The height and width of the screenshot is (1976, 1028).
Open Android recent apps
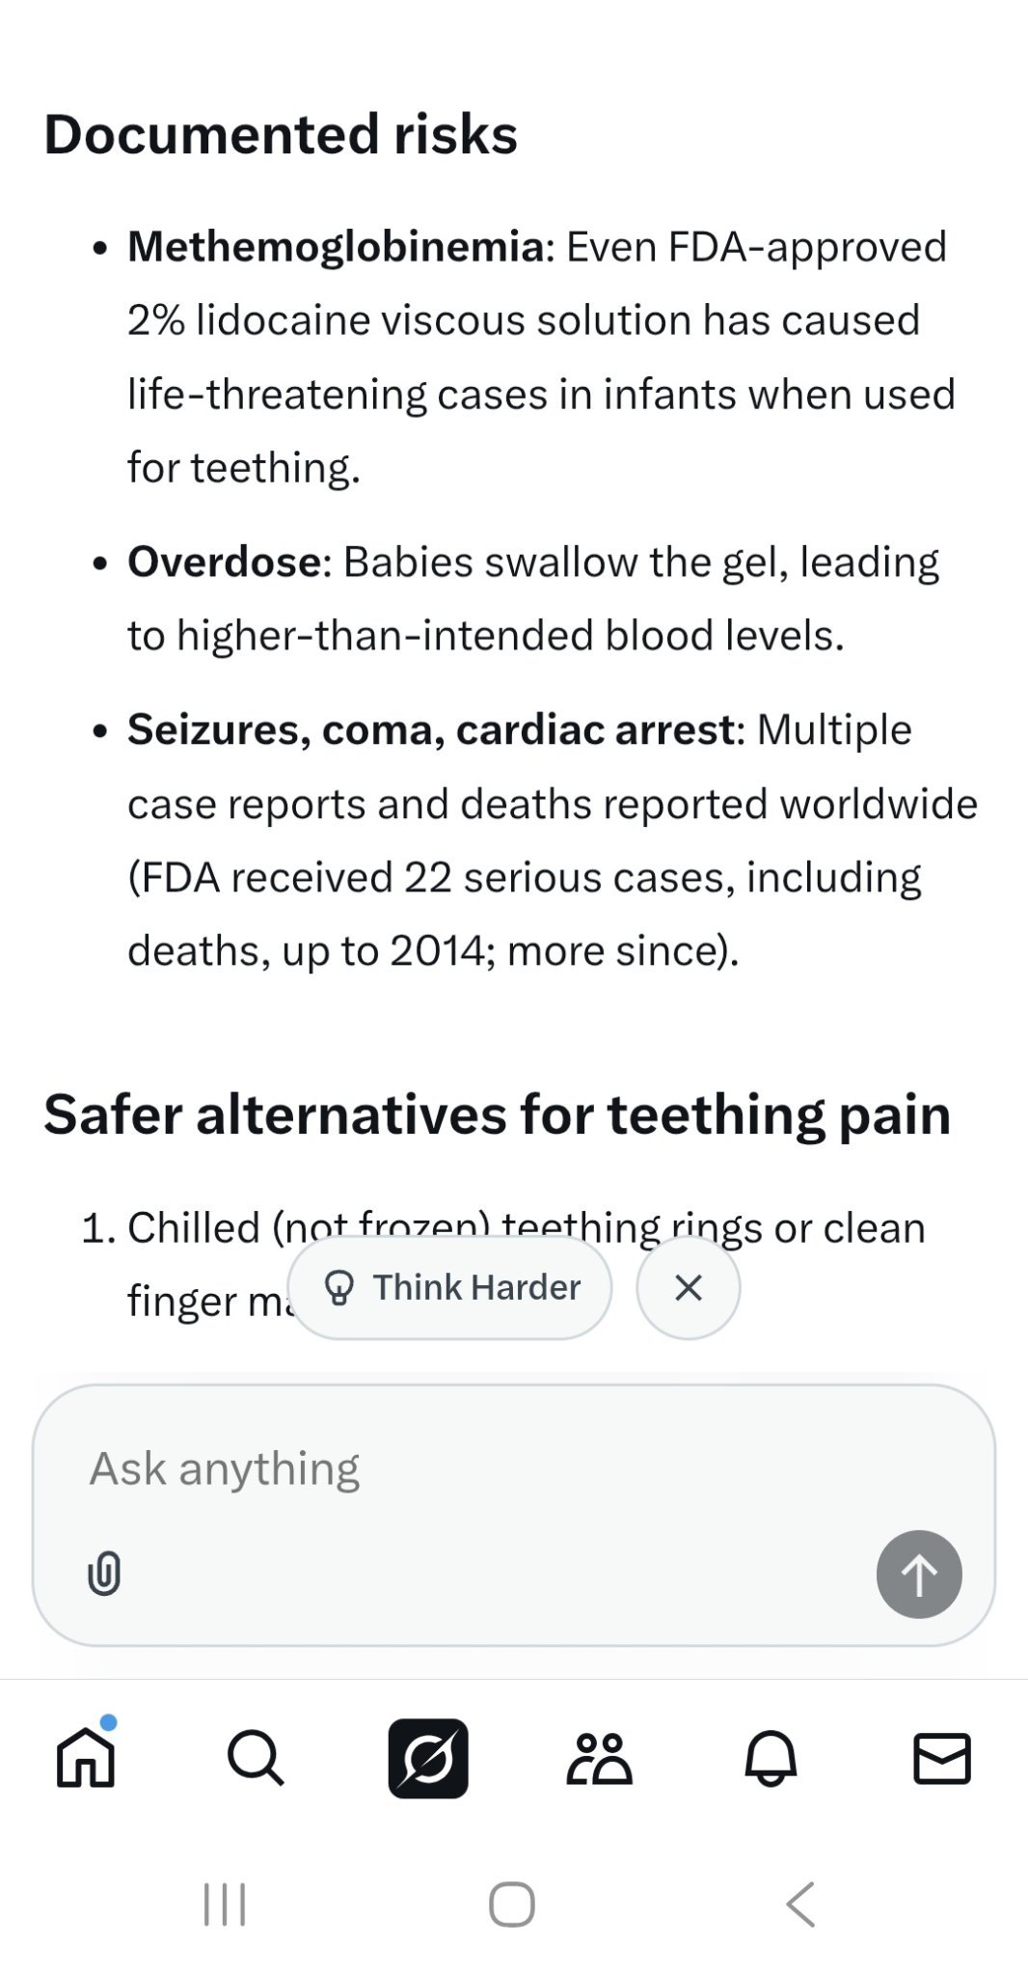[225, 1904]
